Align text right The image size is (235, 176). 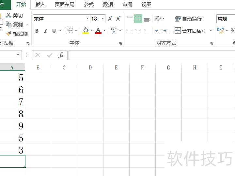(147, 31)
